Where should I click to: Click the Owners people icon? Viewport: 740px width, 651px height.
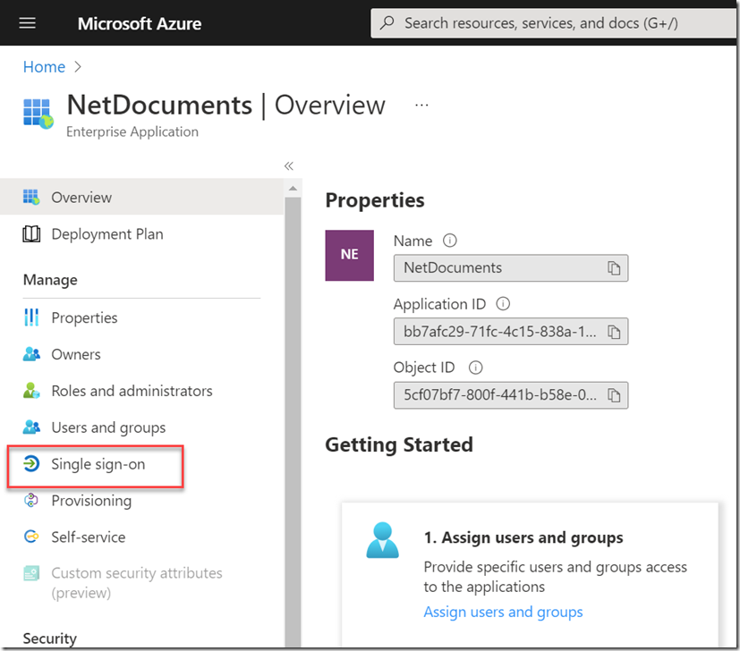31,354
